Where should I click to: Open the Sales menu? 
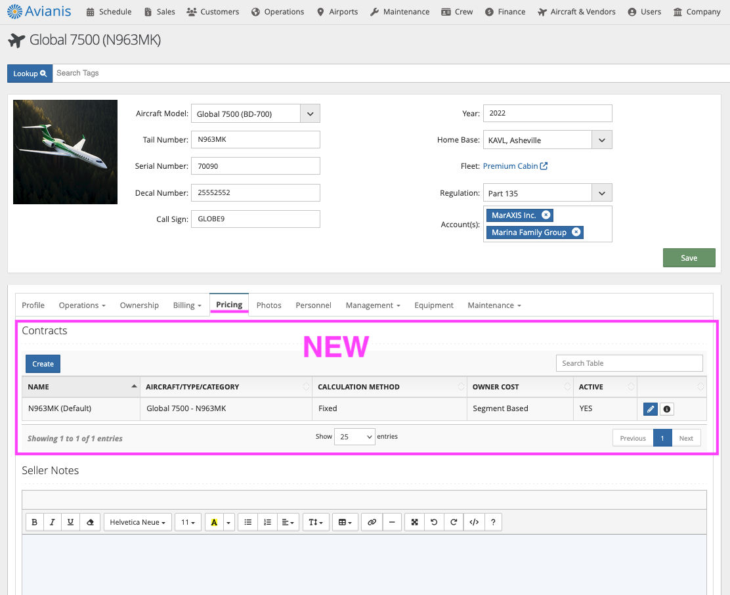click(160, 12)
